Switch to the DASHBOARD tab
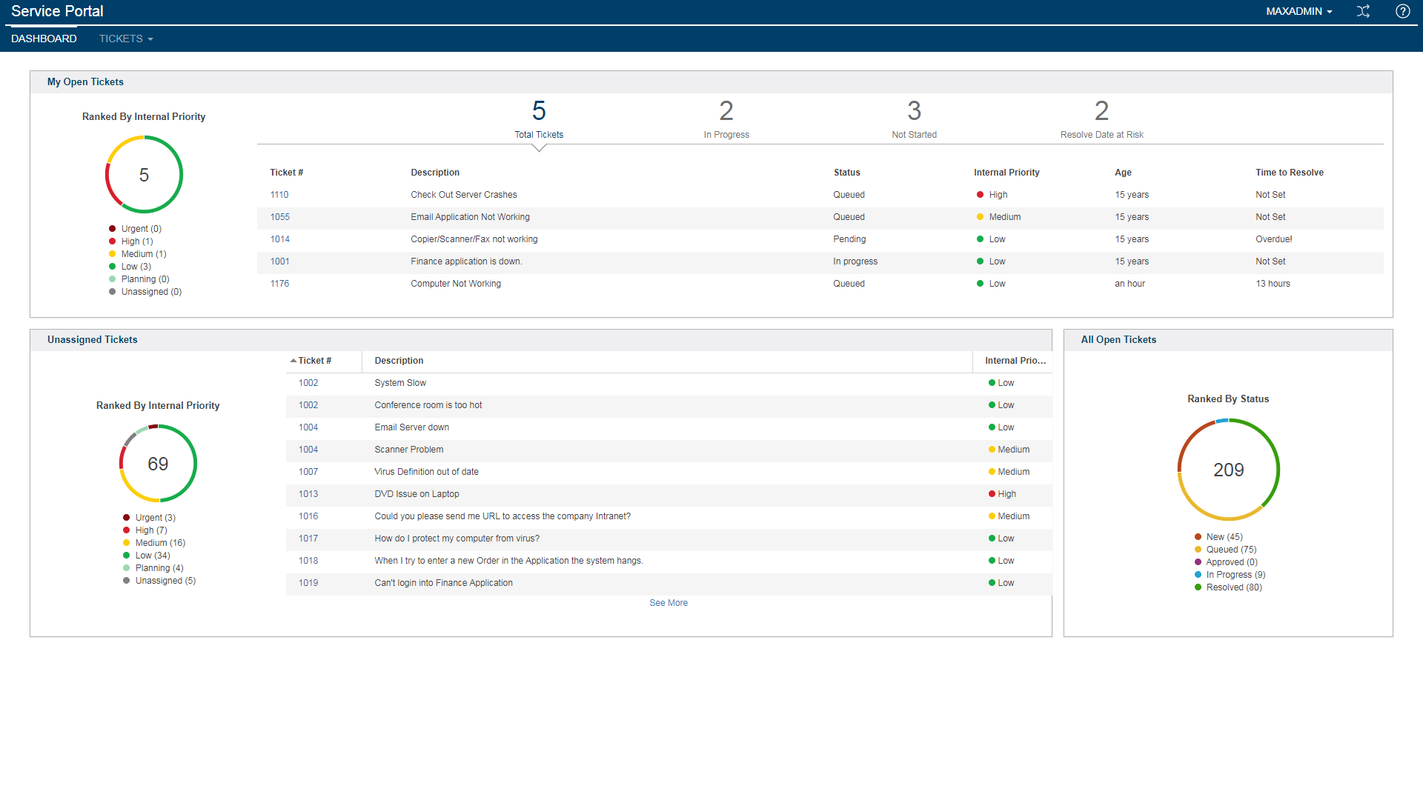 tap(44, 39)
